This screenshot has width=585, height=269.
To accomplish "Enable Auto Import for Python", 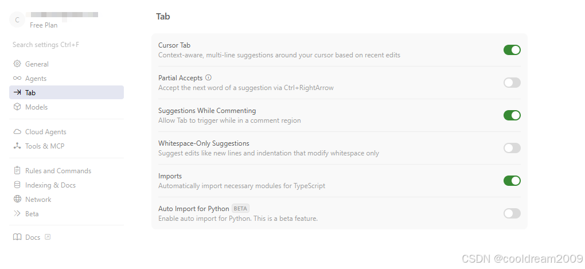I will coord(512,213).
